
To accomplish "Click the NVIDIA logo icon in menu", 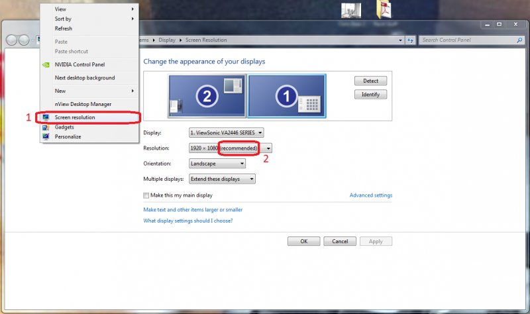I will 46,64.
